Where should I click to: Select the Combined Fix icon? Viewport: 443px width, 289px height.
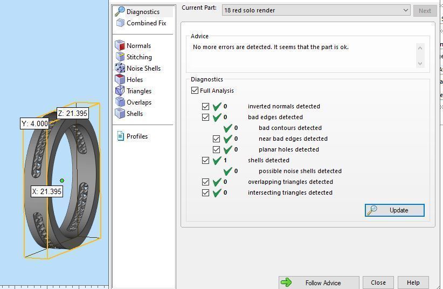pos(120,23)
